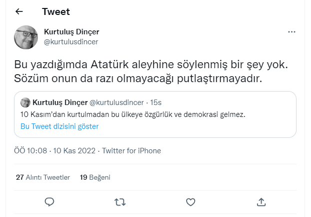Like the tweet with heart icon
This screenshot has height=217, width=311.
190,202
